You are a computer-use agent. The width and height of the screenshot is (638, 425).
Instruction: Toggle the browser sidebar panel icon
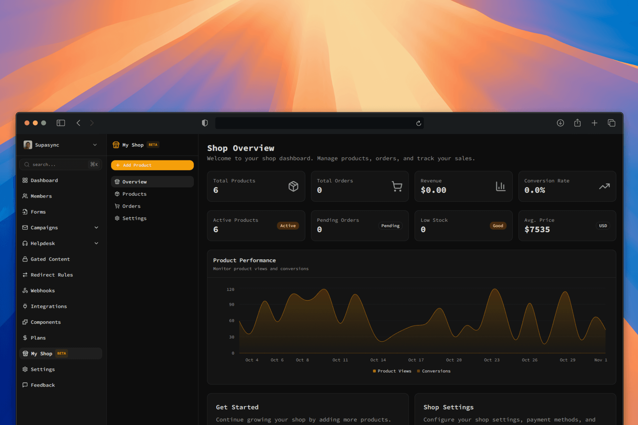tap(61, 123)
